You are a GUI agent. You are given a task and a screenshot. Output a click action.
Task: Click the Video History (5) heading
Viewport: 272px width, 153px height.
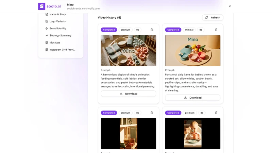click(x=109, y=18)
